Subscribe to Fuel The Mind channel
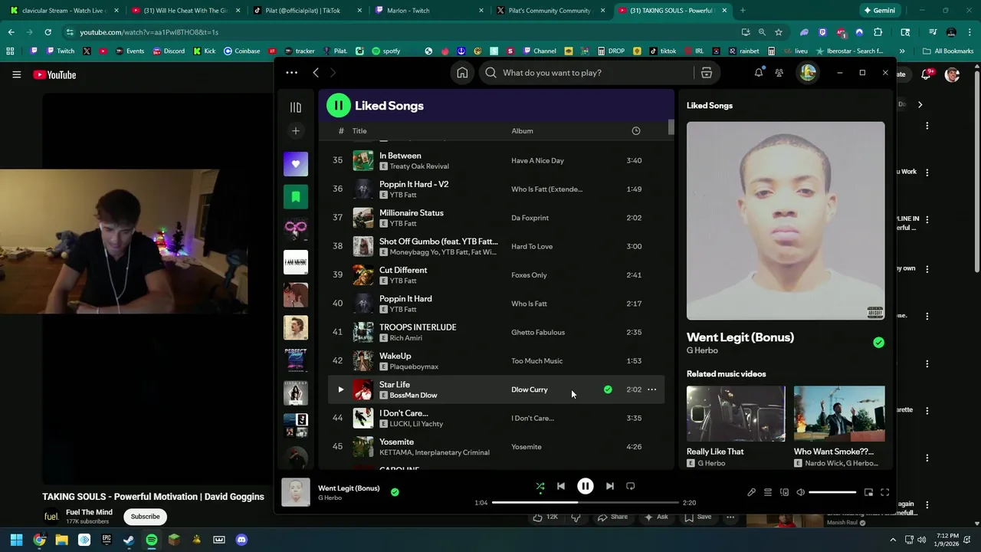 pos(145,517)
